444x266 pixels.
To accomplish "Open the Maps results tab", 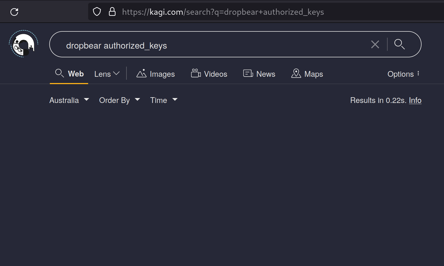I will pos(307,74).
